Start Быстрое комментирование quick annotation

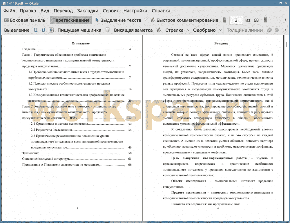[184, 20]
